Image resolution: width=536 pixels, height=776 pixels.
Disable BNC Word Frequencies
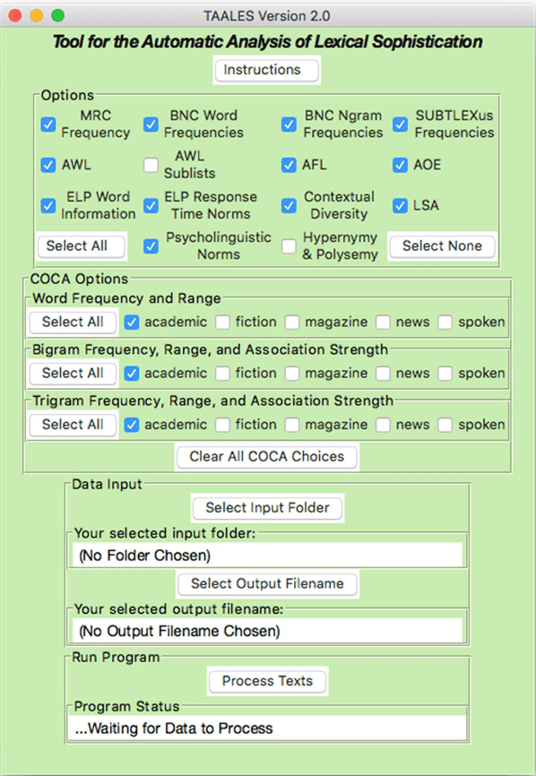click(151, 125)
